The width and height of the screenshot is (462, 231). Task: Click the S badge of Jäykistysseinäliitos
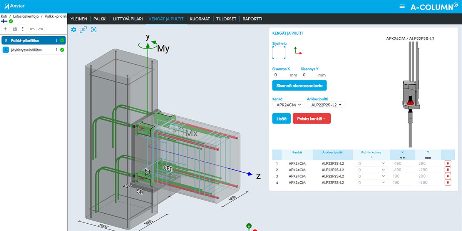tap(6, 50)
